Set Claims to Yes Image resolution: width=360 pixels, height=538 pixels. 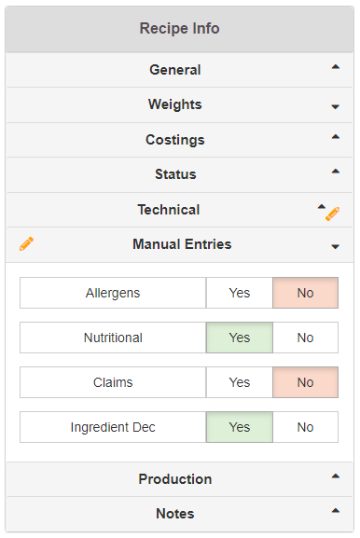pos(239,382)
